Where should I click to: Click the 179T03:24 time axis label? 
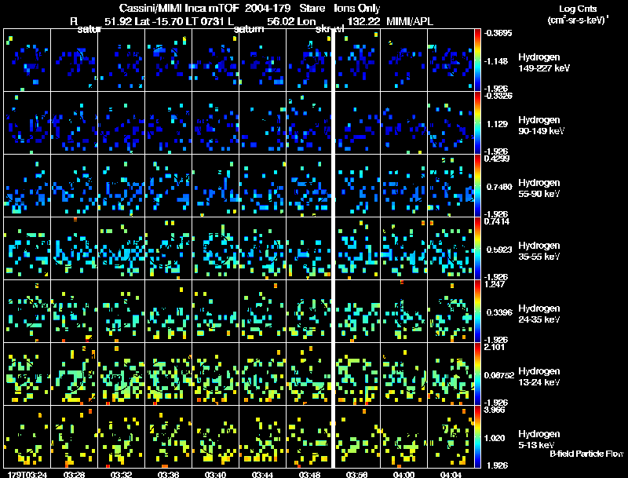click(27, 474)
